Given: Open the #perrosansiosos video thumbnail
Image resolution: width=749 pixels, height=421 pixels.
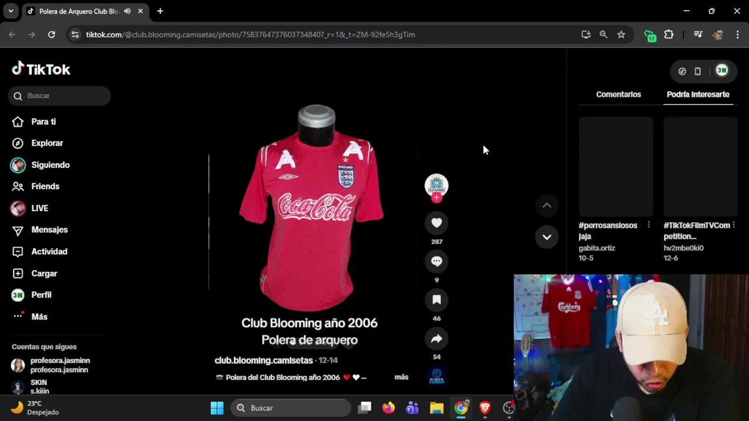Looking at the screenshot, I should [x=616, y=167].
